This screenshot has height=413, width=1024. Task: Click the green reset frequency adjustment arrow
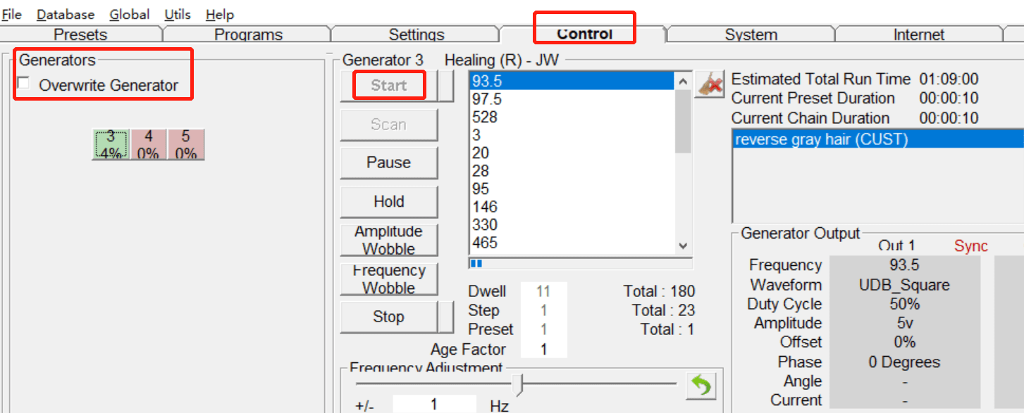pos(701,386)
